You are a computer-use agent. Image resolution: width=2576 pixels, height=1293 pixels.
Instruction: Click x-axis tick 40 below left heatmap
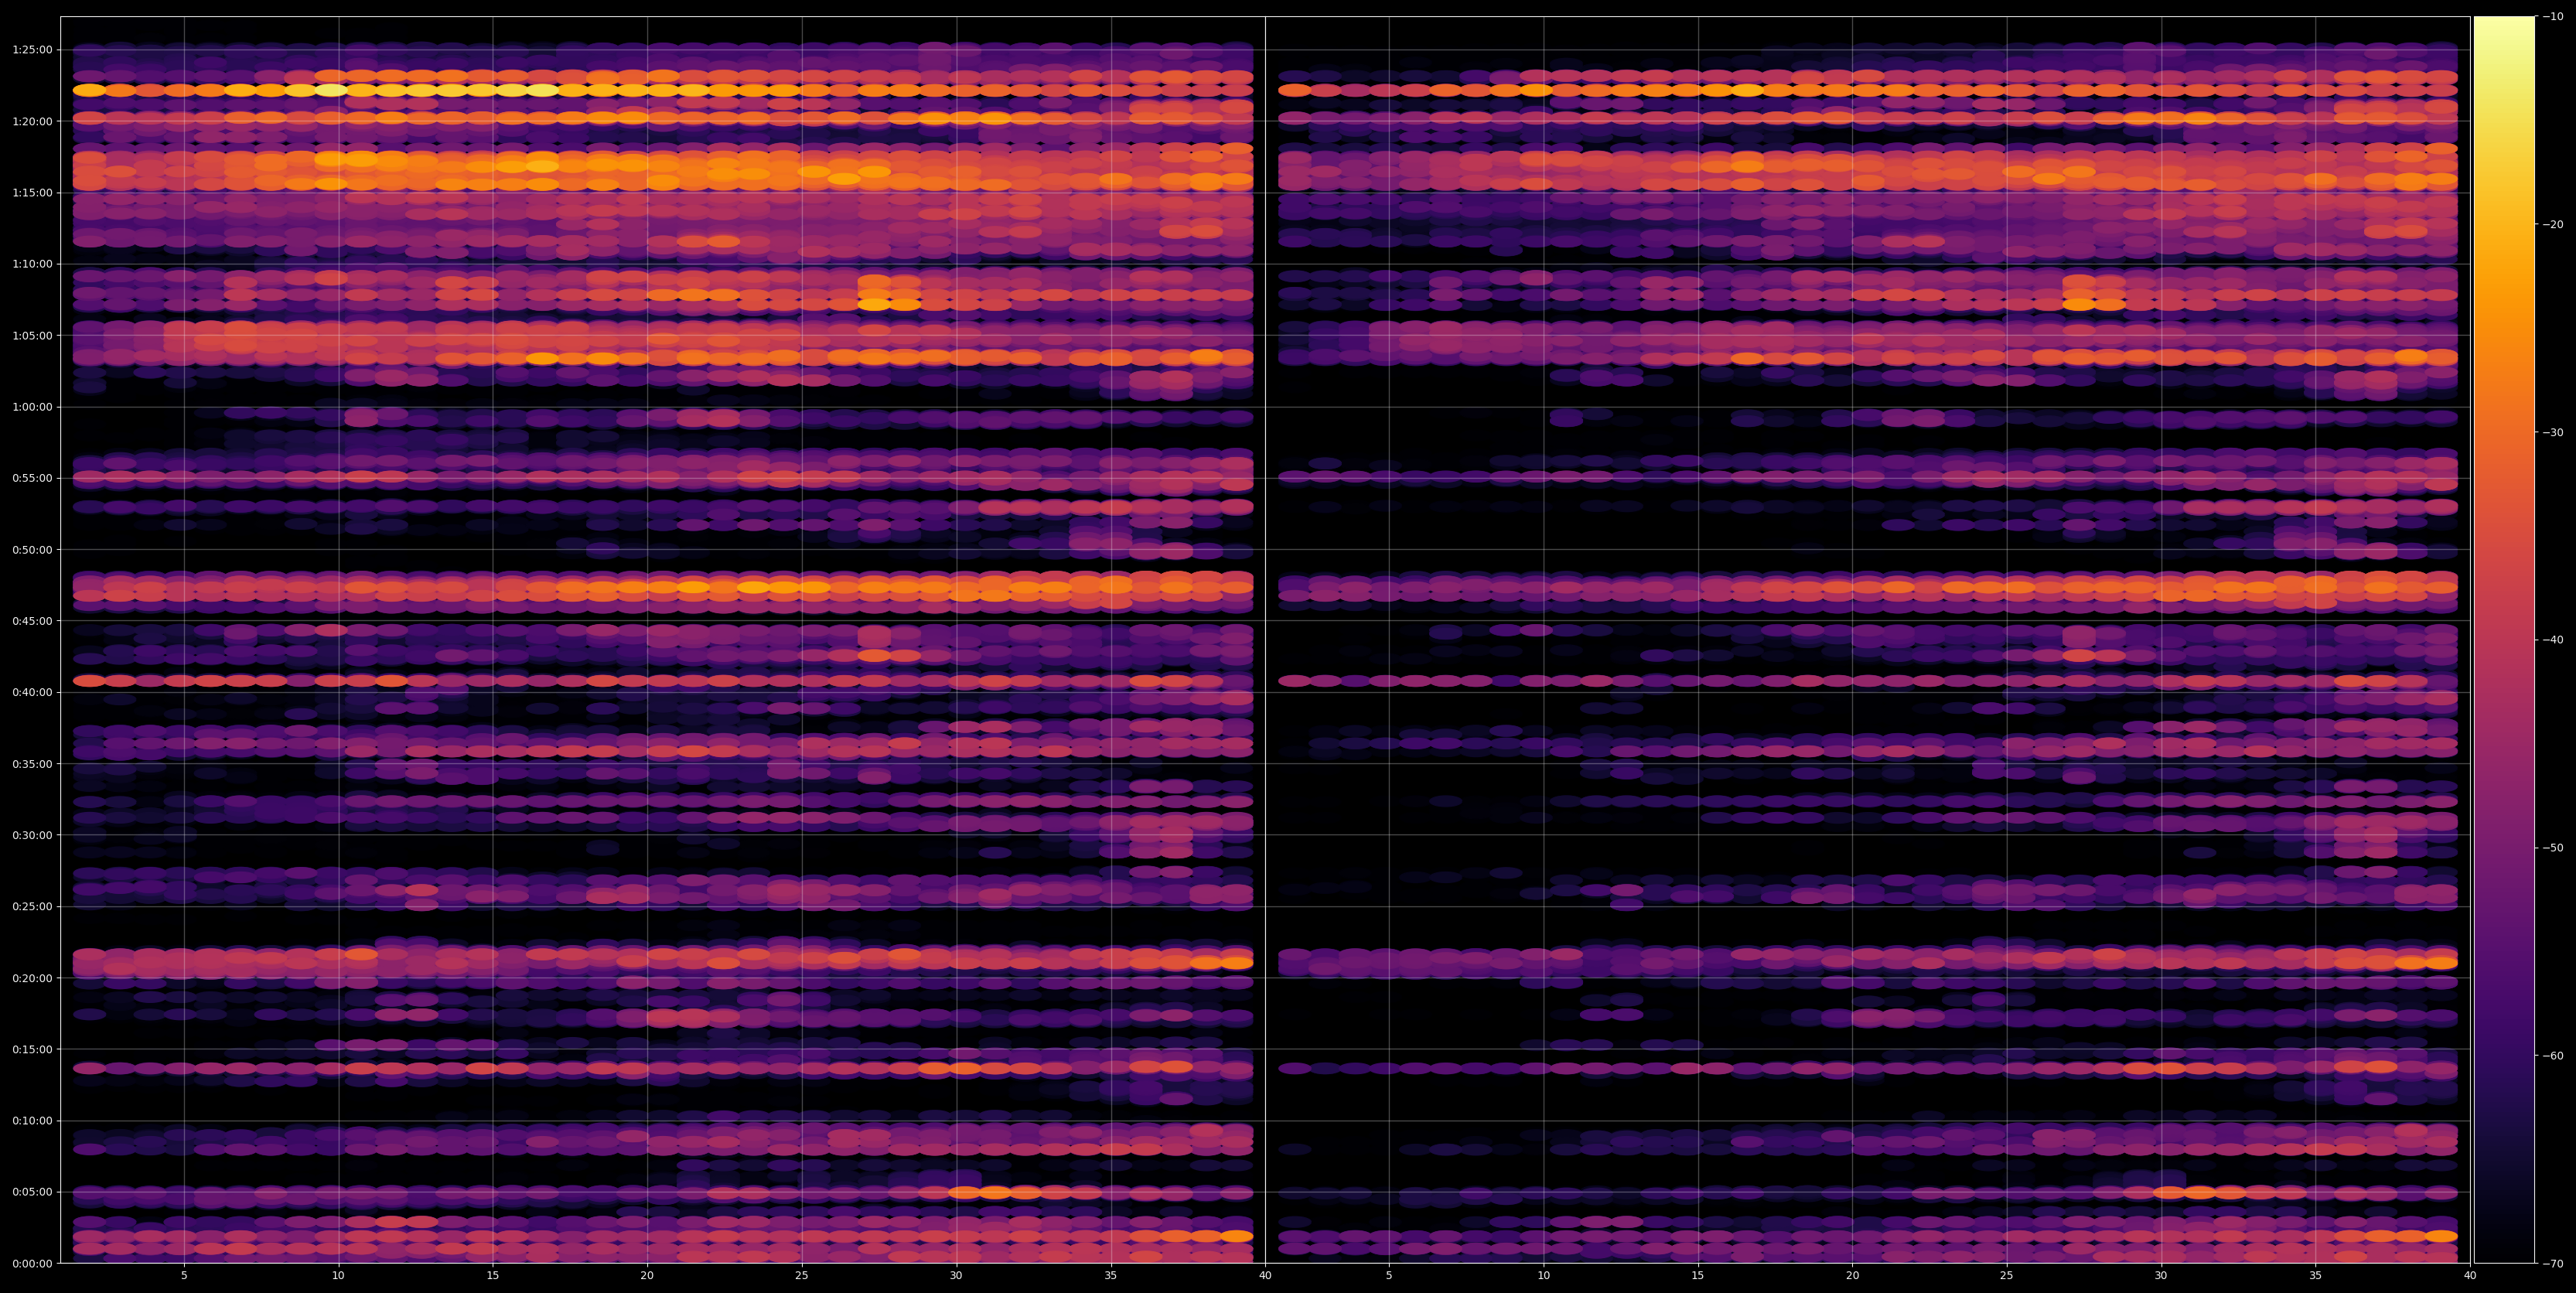(1265, 1276)
